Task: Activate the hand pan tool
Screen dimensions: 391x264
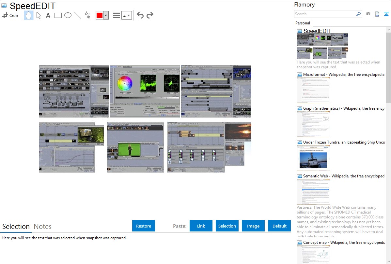Action: [x=29, y=15]
